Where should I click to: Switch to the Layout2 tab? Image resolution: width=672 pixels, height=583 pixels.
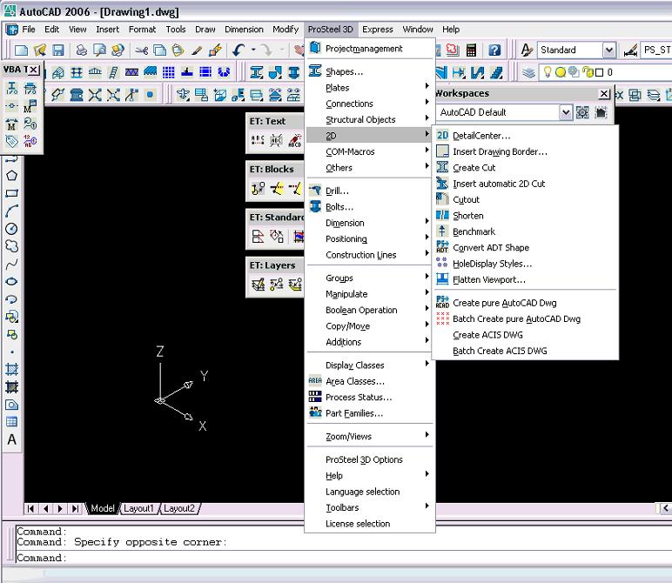pyautogui.click(x=179, y=508)
